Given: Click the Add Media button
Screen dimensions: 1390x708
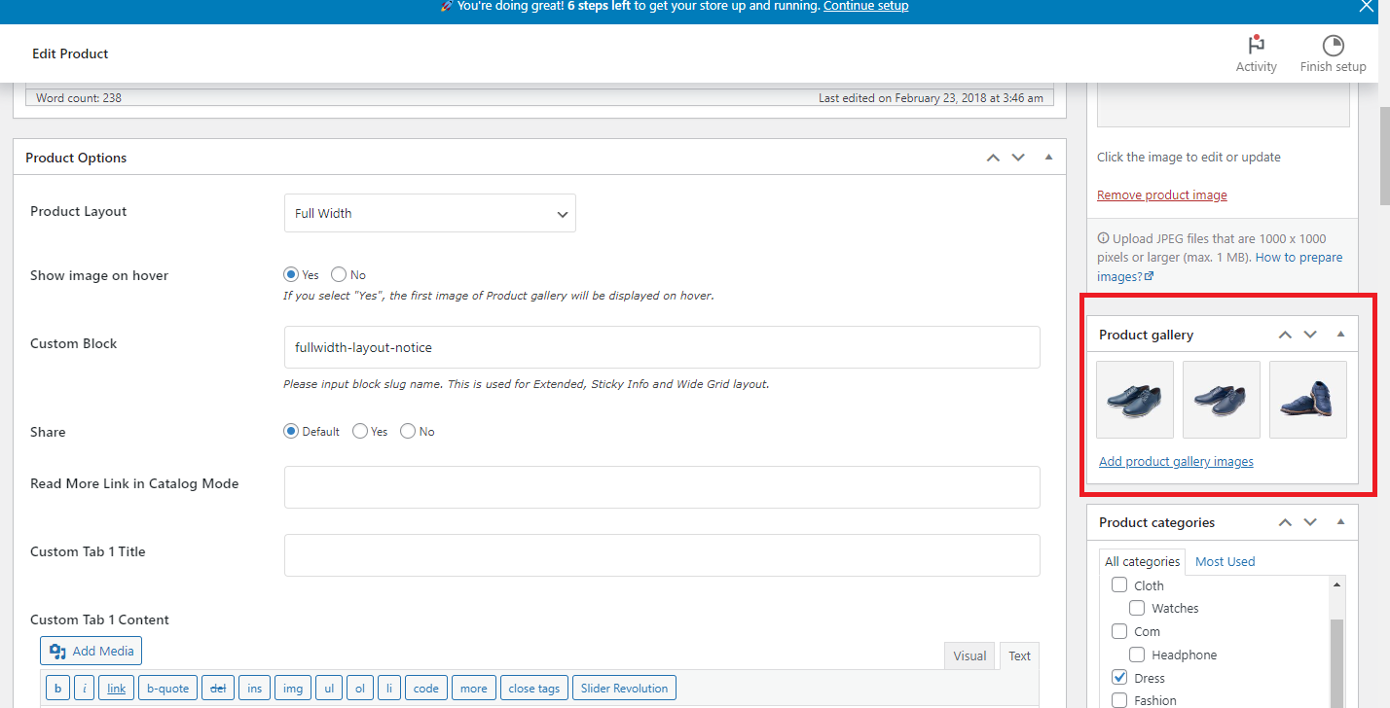Looking at the screenshot, I should [91, 652].
